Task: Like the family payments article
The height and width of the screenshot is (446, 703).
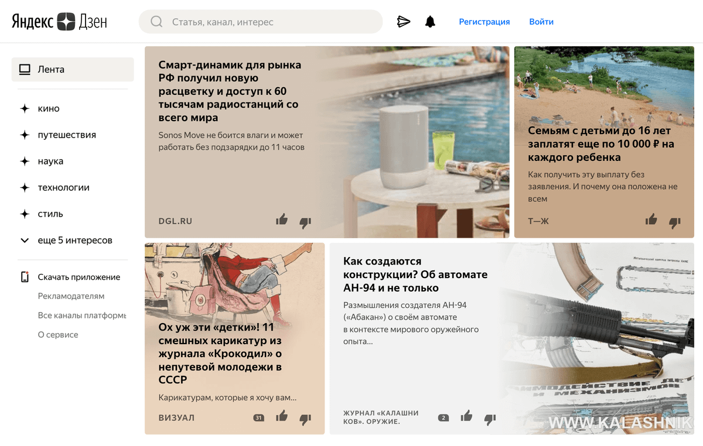Action: (651, 220)
